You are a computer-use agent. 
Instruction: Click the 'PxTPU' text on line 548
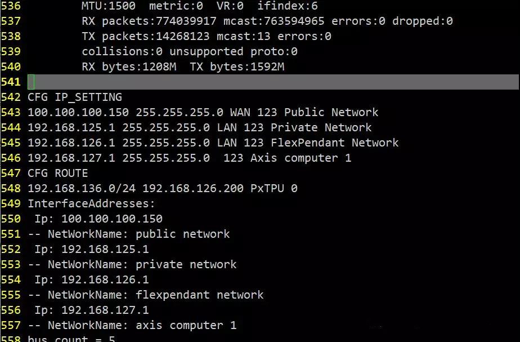[267, 188]
